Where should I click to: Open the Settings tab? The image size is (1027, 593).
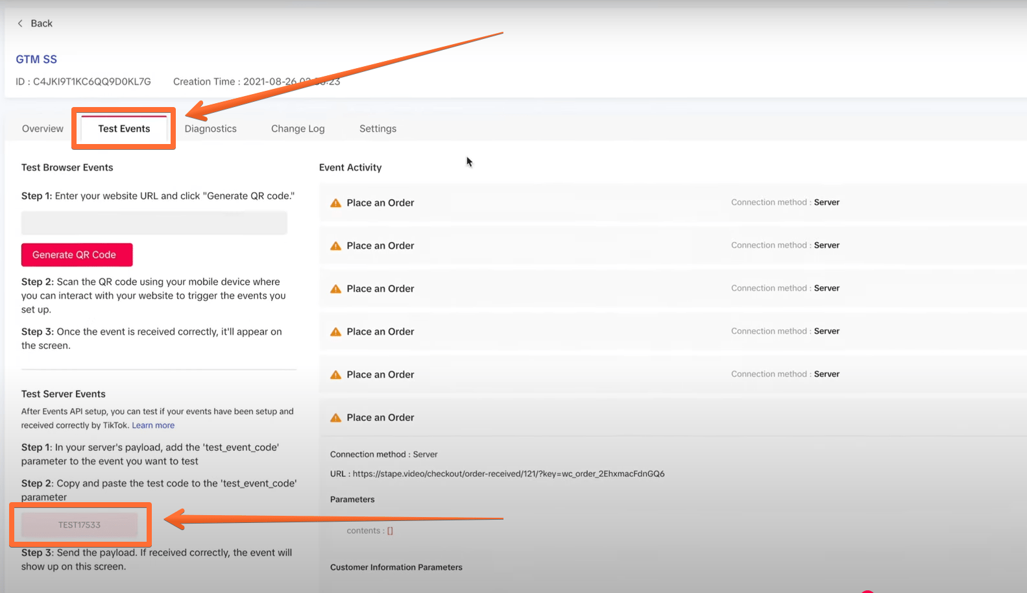pyautogui.click(x=378, y=128)
